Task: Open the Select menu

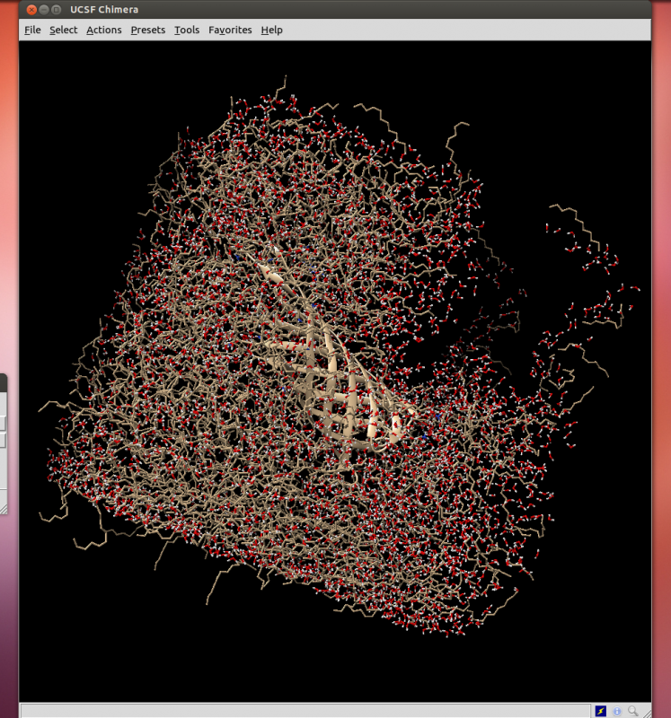Action: 63,30
